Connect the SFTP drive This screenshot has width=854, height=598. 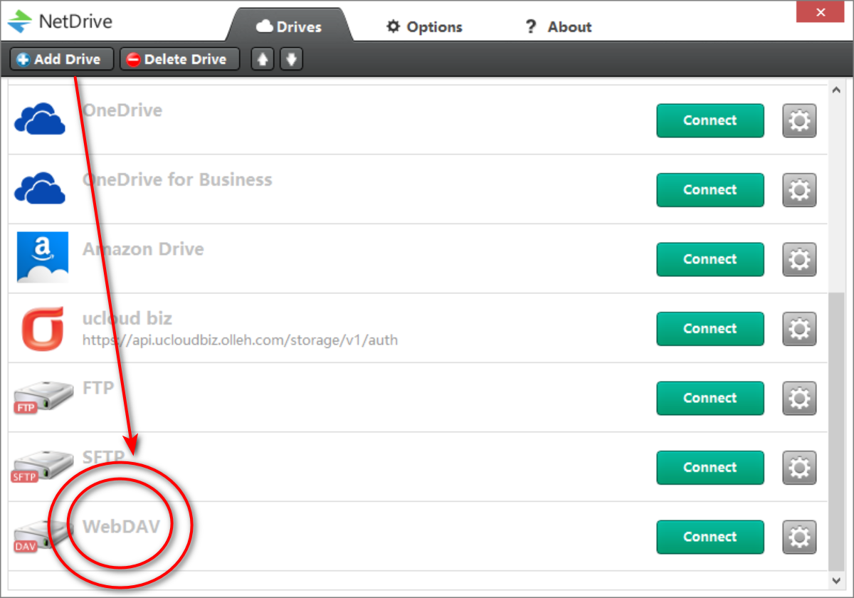click(x=710, y=468)
